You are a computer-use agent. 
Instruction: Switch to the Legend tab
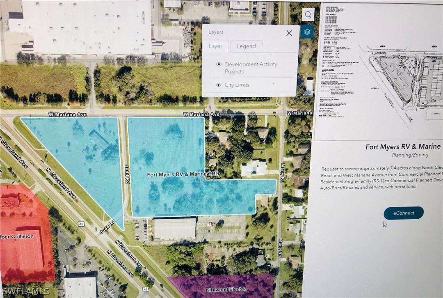pos(246,46)
